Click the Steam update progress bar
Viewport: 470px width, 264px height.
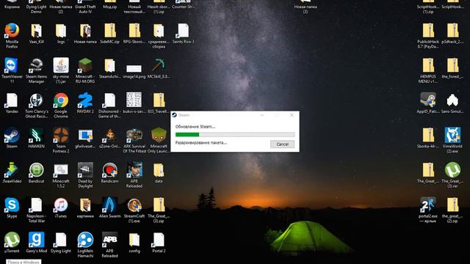point(235,135)
